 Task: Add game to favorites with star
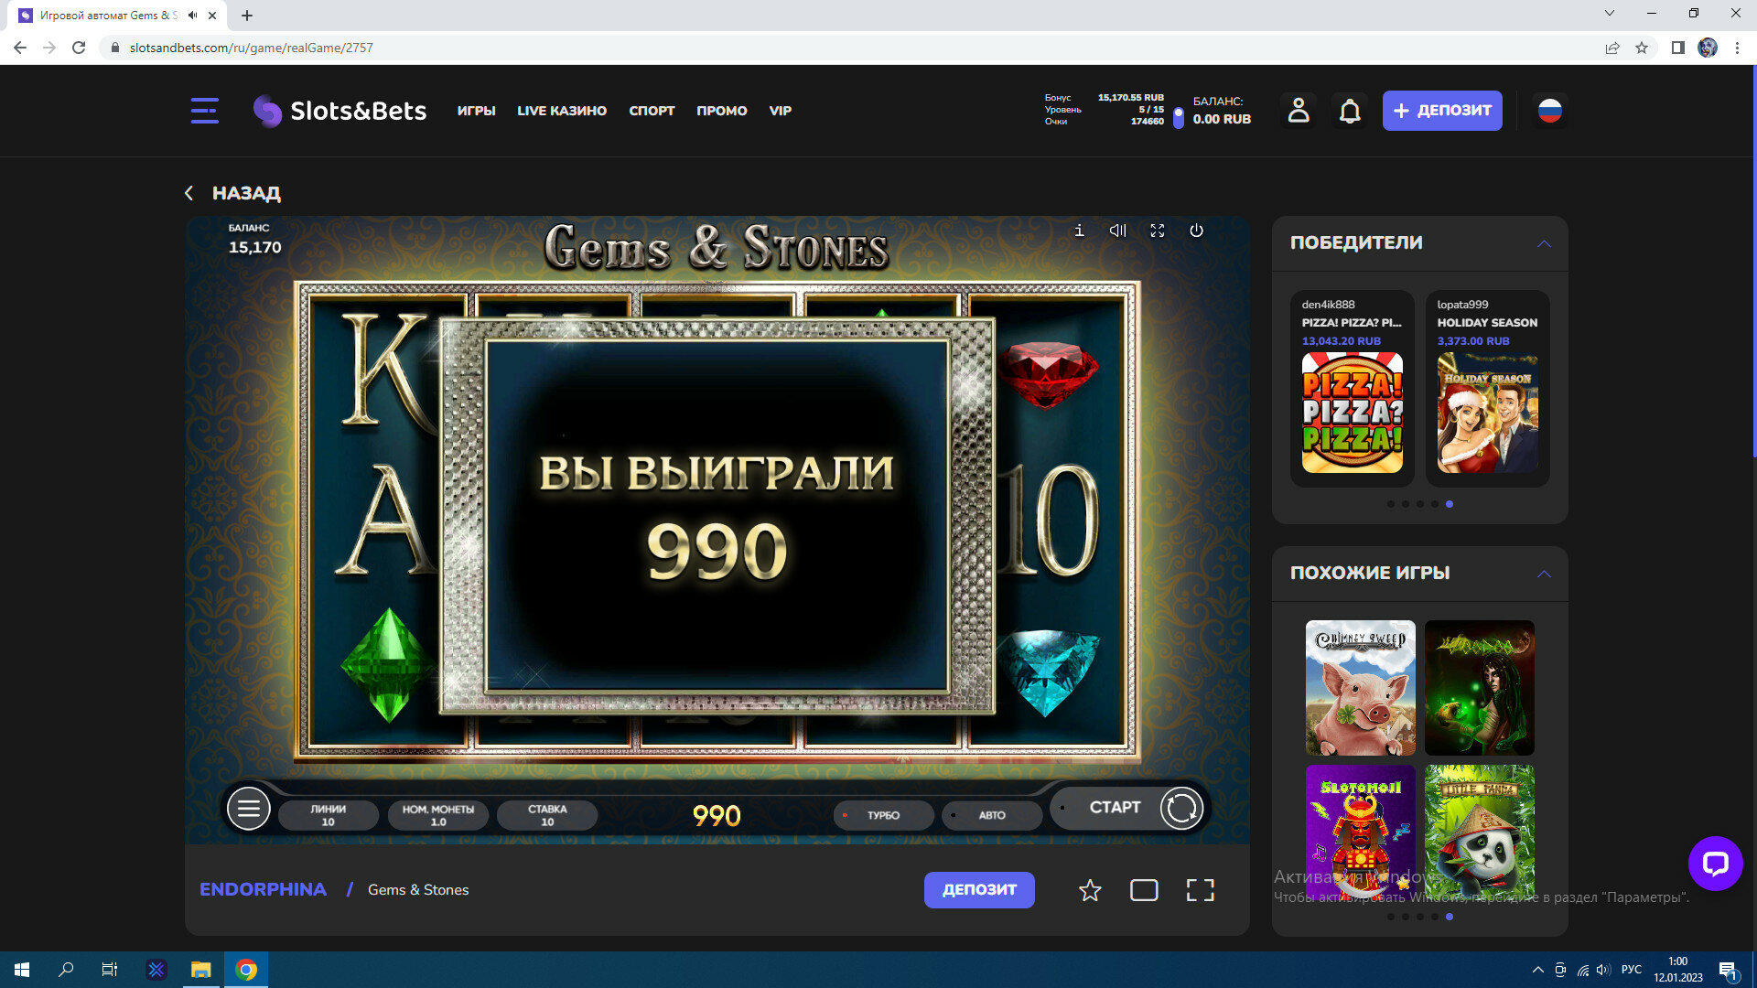point(1089,890)
